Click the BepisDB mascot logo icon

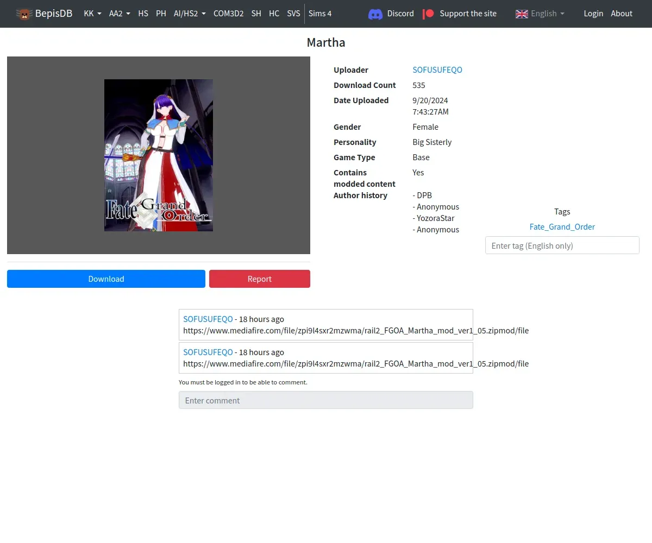[24, 14]
